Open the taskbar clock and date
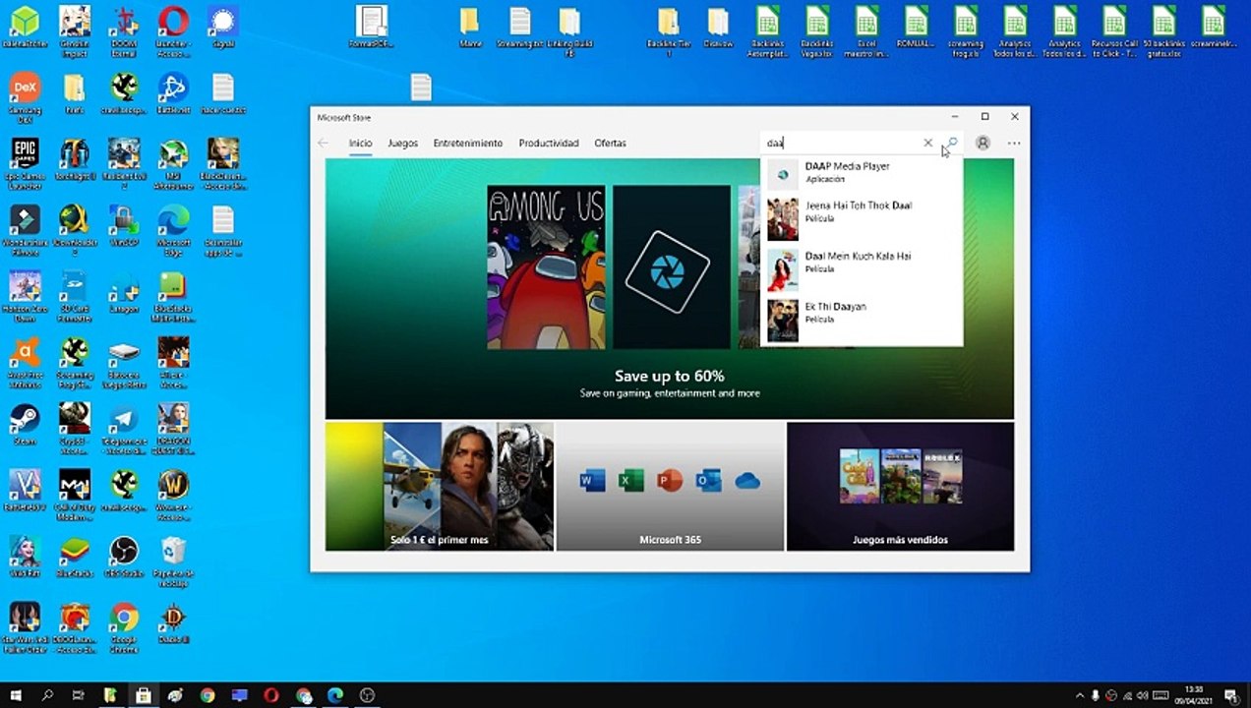Screen dimensions: 1251x708 click(1194, 695)
